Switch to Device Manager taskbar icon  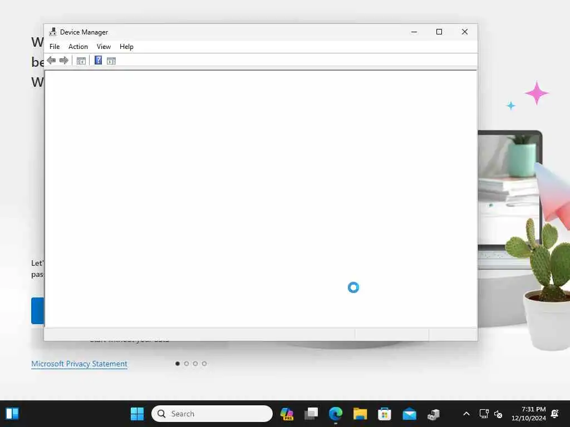click(x=434, y=414)
